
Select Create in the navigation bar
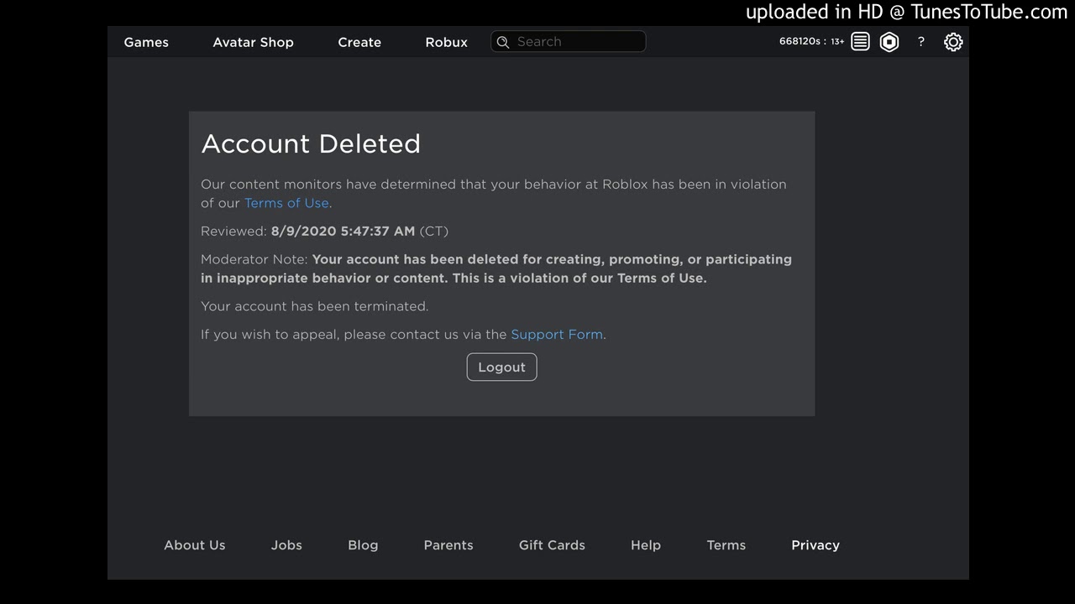tap(359, 42)
